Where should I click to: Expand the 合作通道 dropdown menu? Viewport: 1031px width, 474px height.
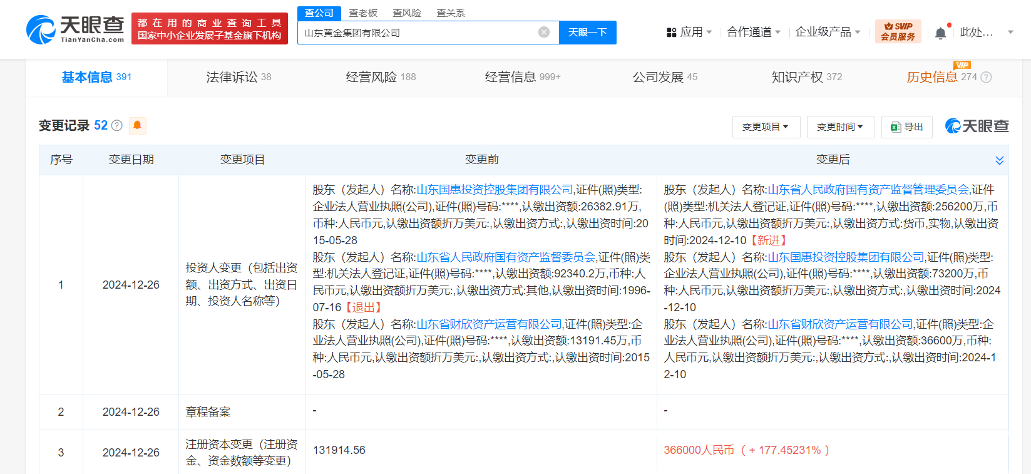[x=754, y=32]
